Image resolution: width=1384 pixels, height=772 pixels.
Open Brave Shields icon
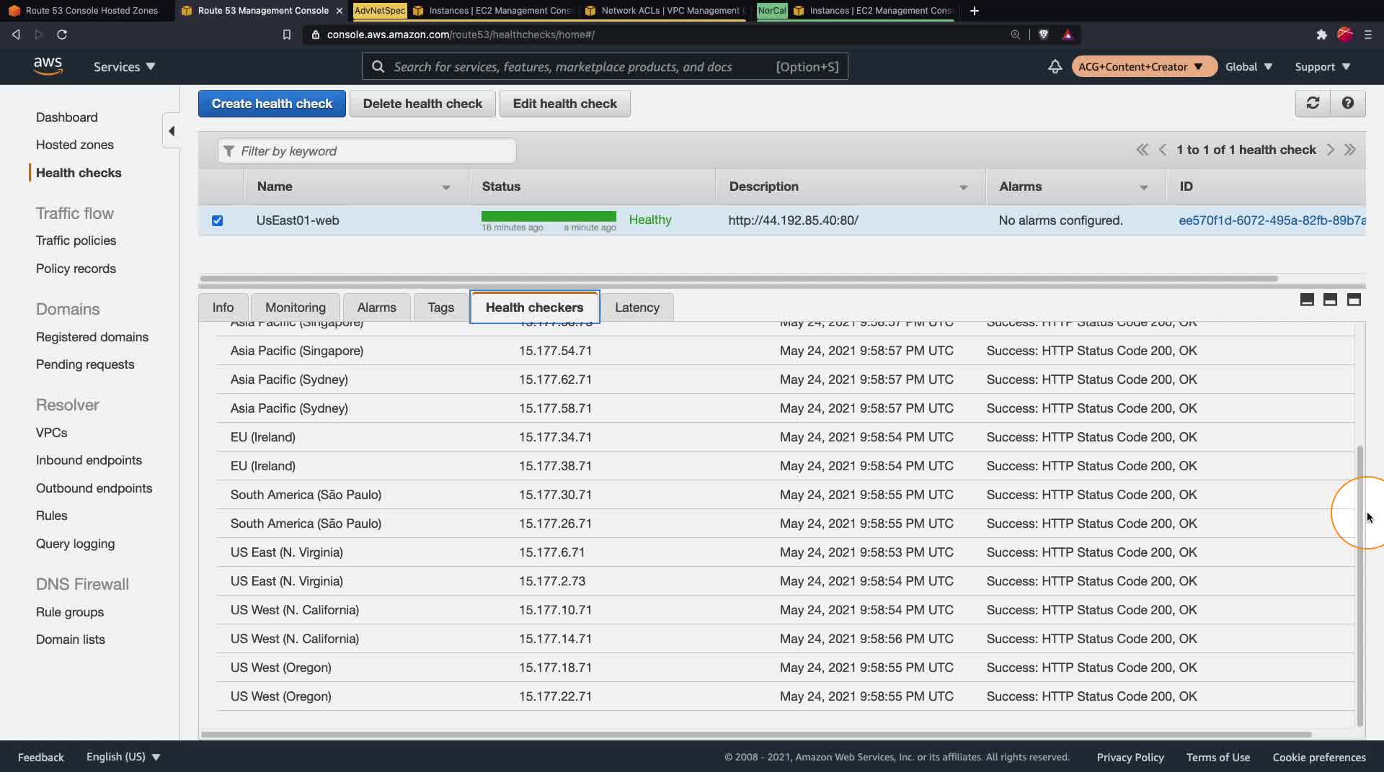[x=1043, y=35]
